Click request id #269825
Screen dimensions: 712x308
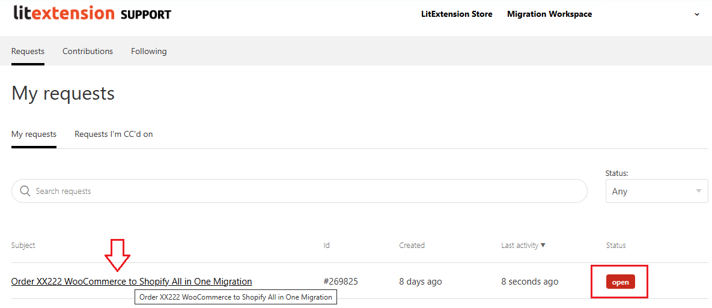tap(341, 281)
